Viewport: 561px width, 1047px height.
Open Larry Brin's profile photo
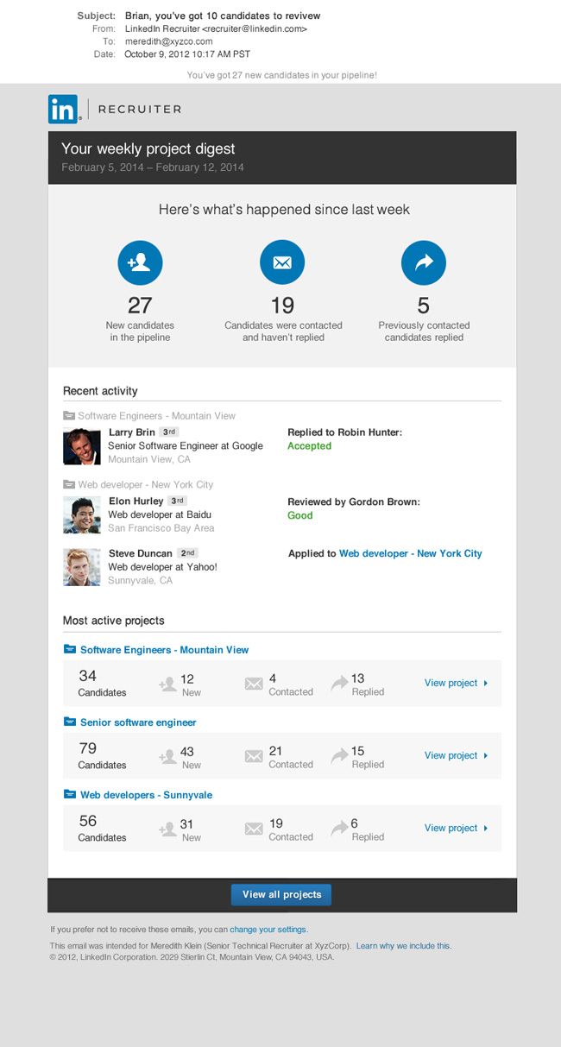82,446
